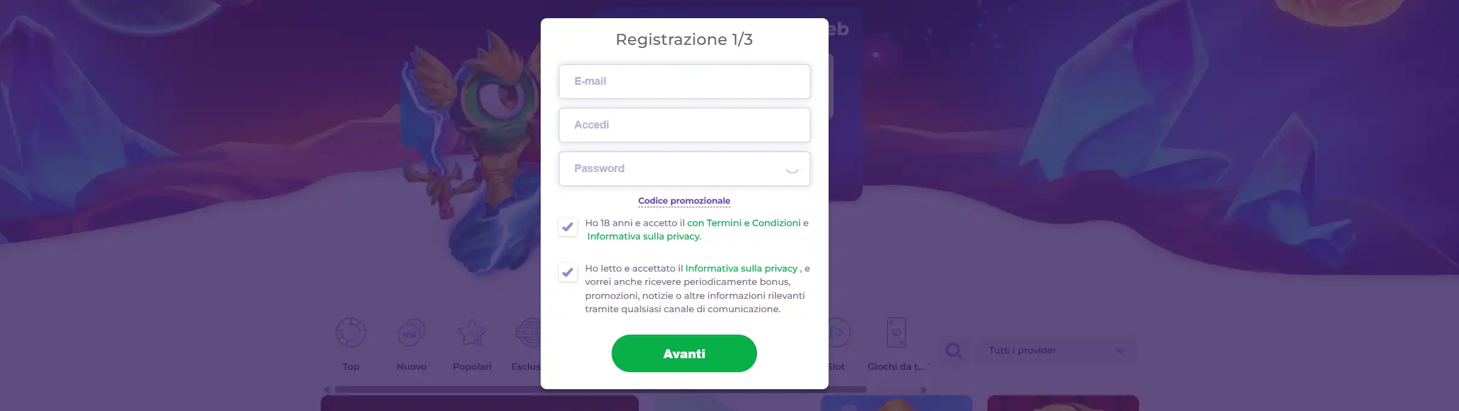
Task: Open the Termini e Condizioni link
Action: coord(744,223)
